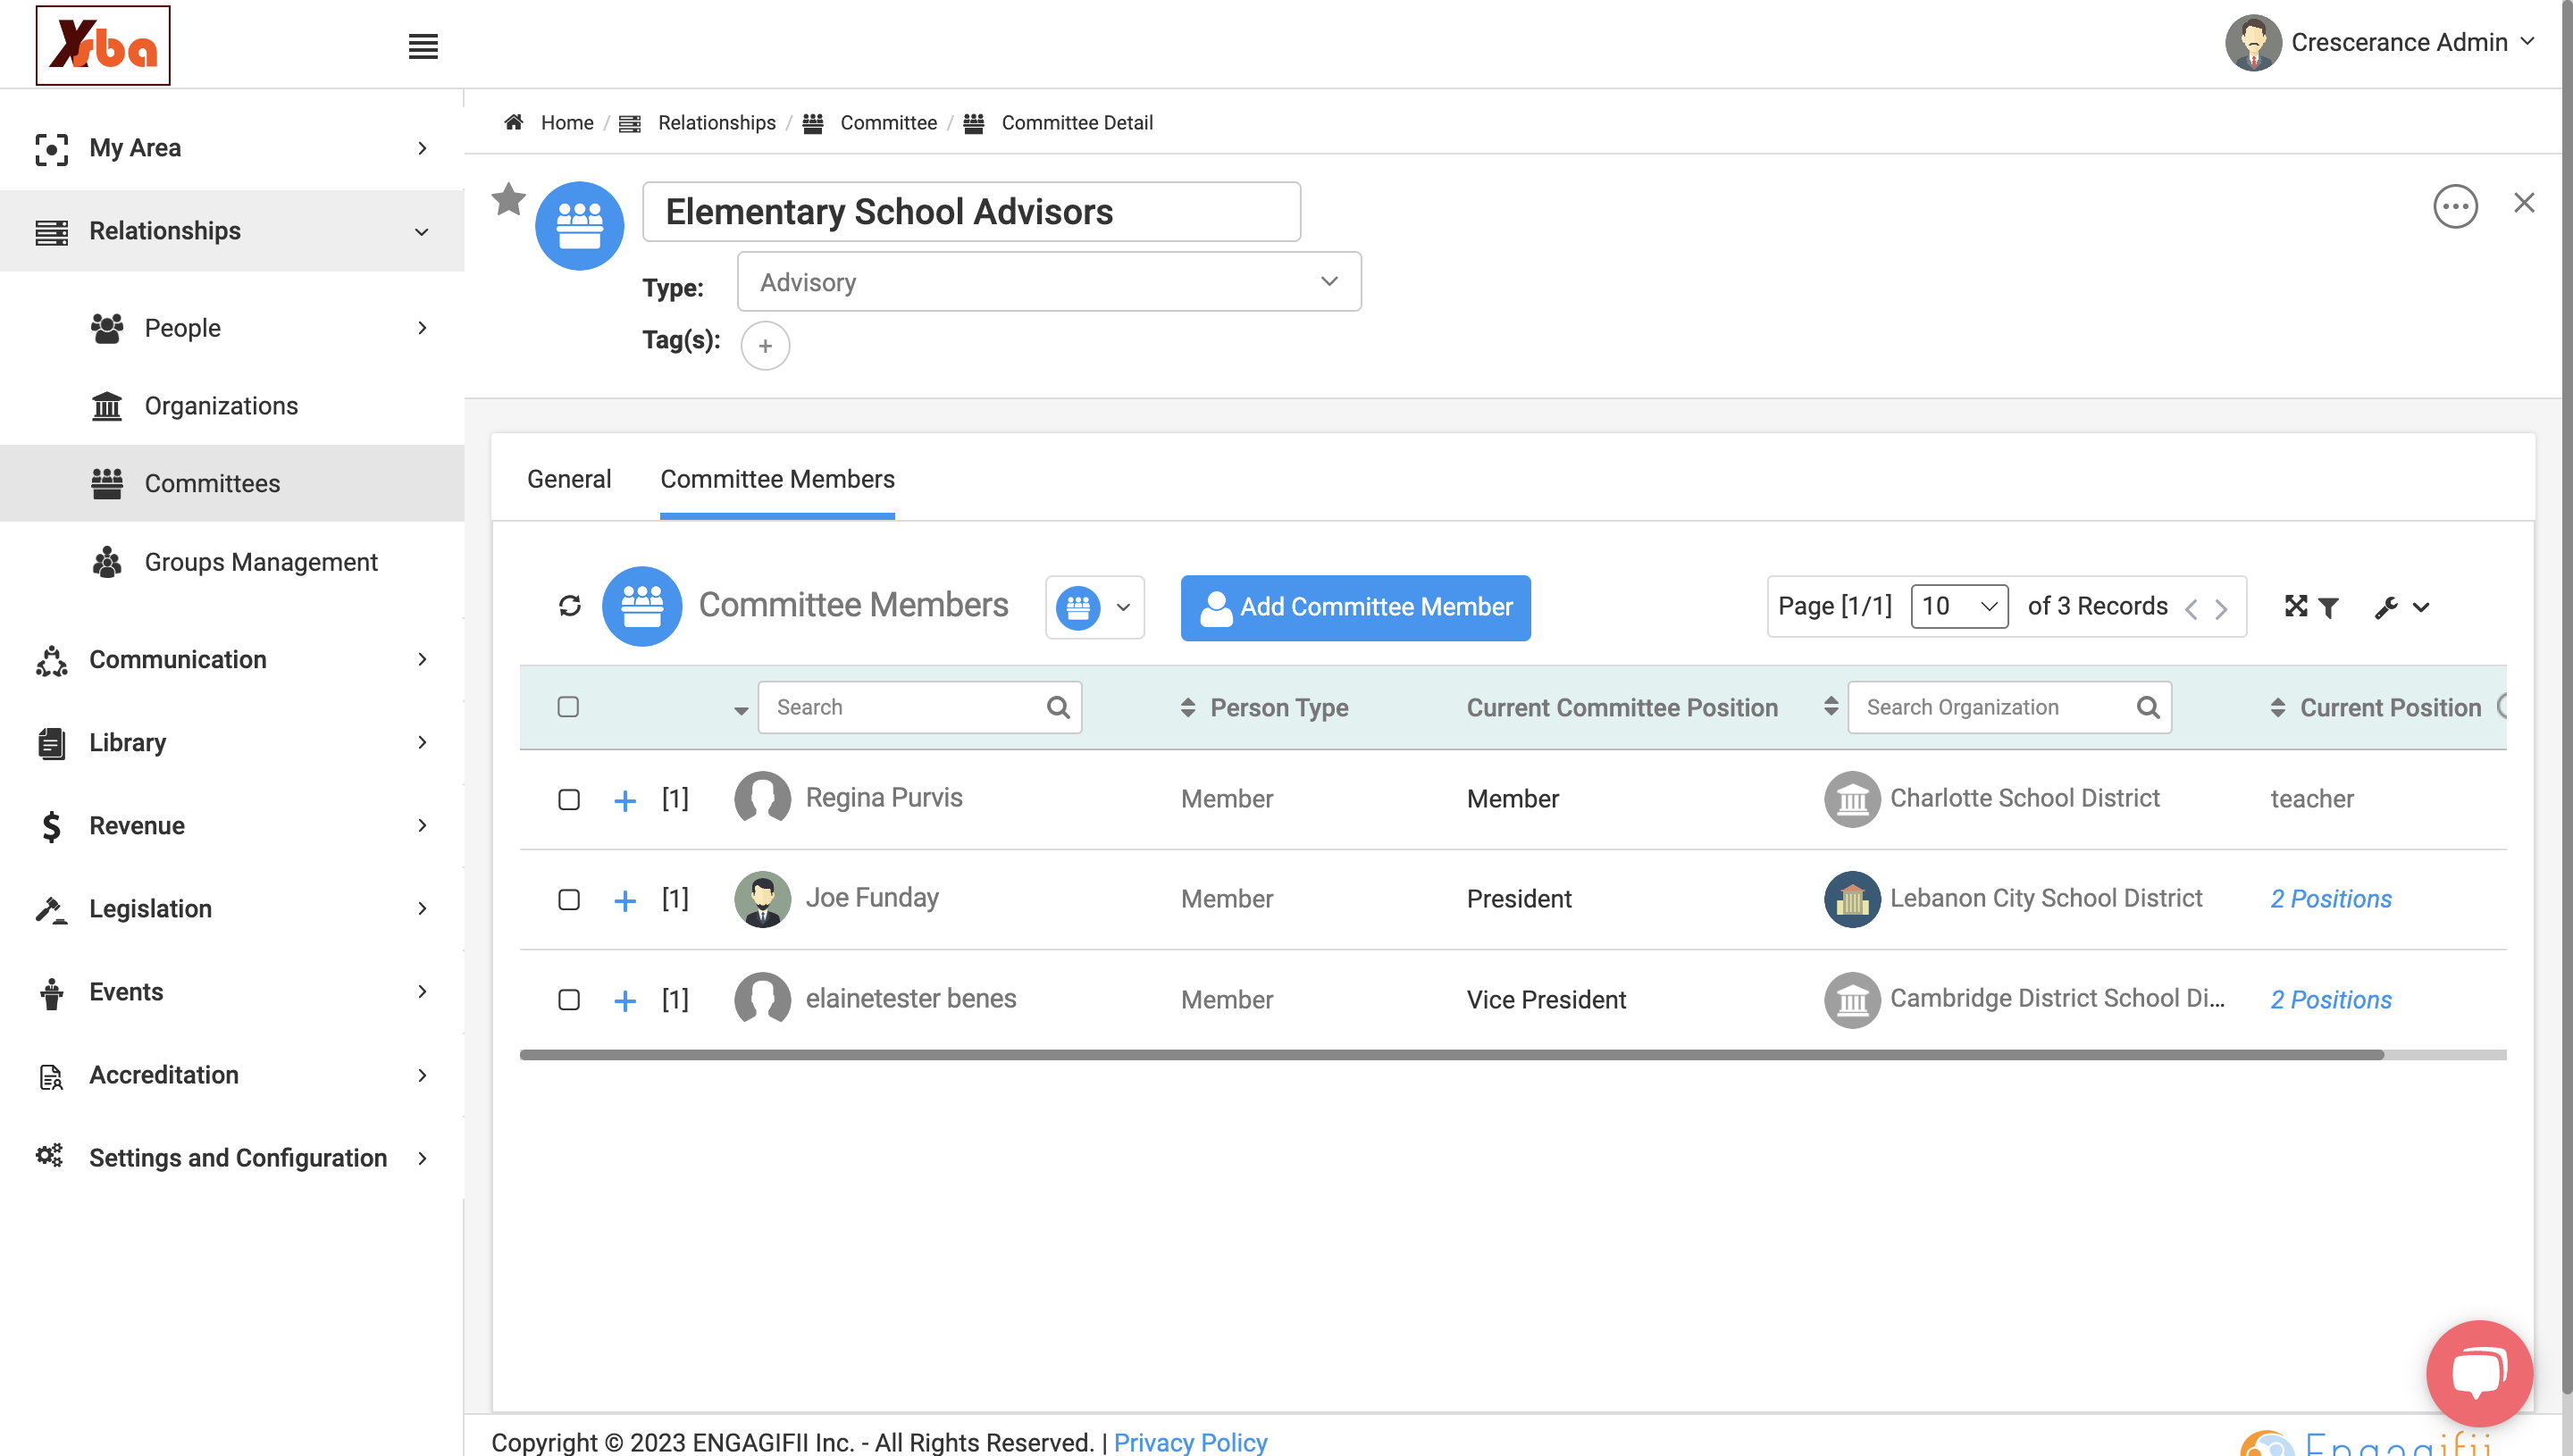Select the Committee Members tab
Viewport: 2573px width, 1456px height.
(777, 479)
